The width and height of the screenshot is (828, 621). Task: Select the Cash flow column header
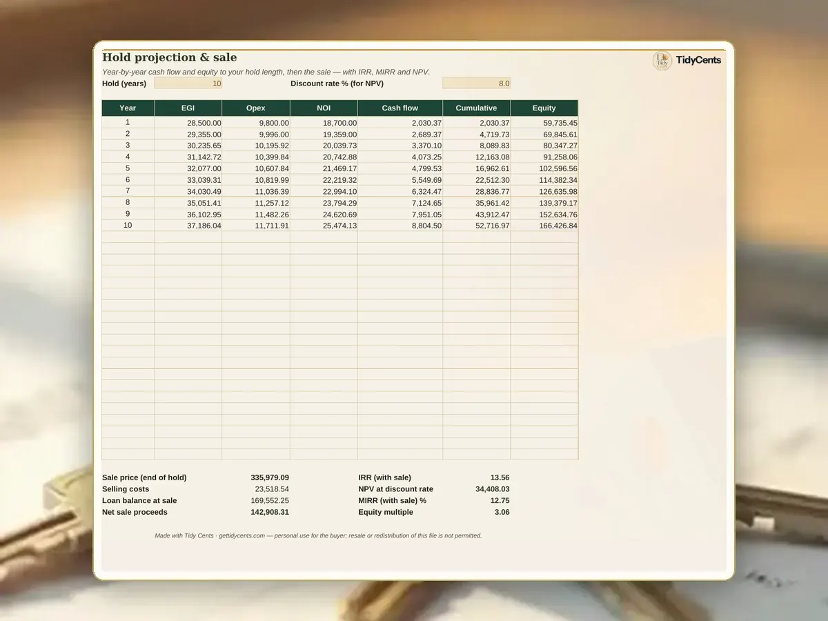click(400, 108)
